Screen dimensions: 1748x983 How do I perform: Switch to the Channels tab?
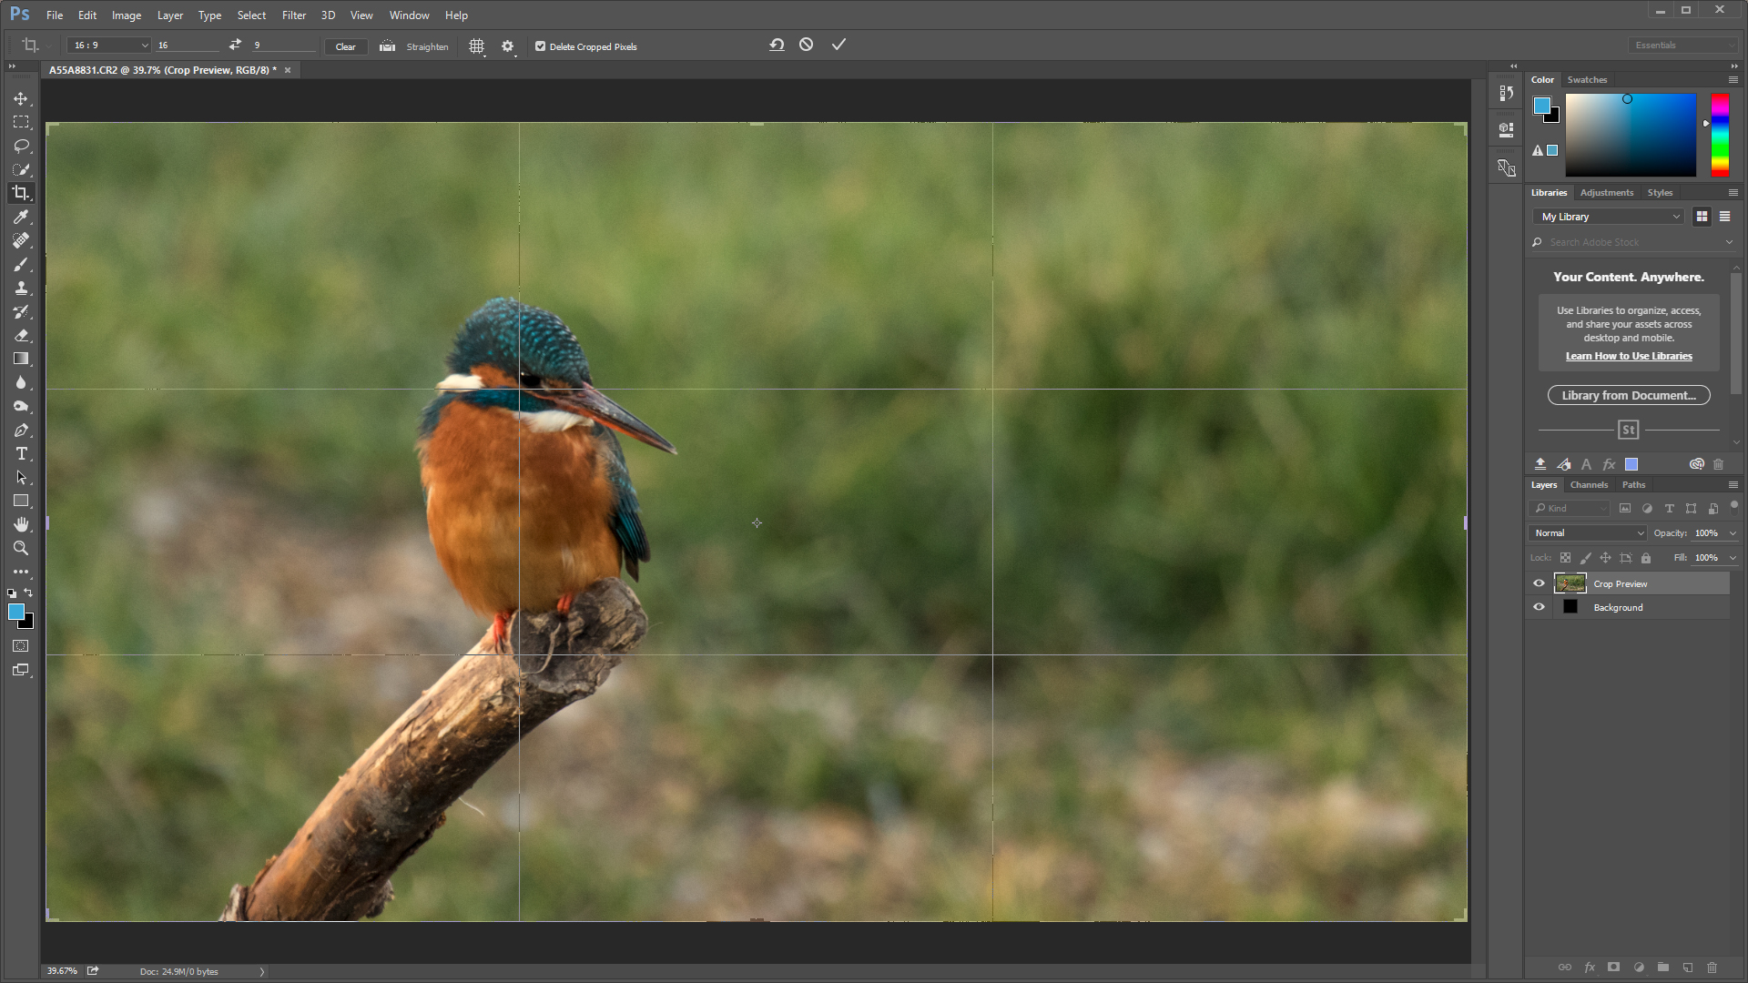coord(1589,484)
